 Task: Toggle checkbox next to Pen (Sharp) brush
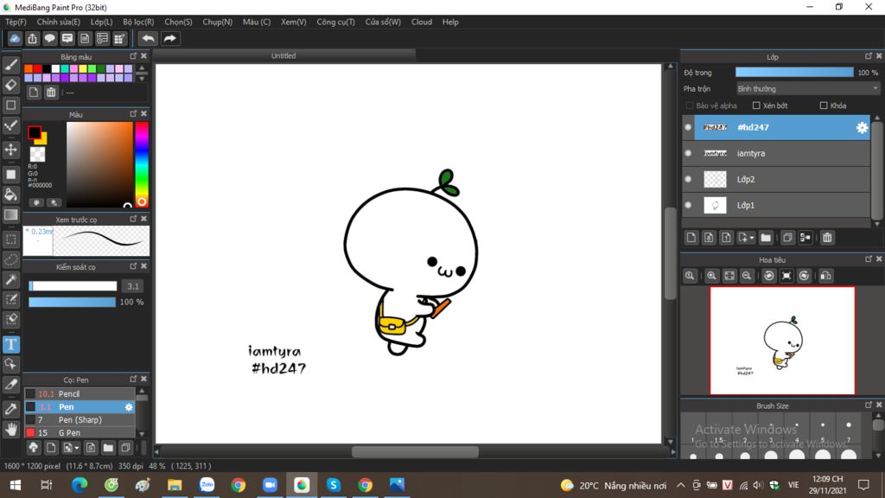coord(30,420)
